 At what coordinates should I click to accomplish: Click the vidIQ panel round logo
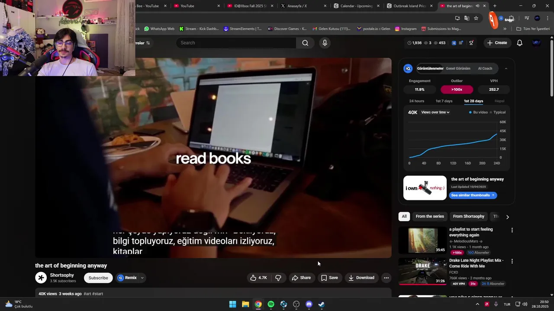408,68
